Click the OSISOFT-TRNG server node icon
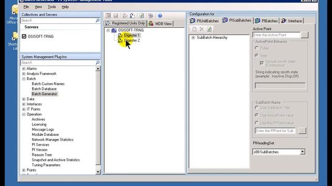The image size is (332, 186). click(x=114, y=30)
